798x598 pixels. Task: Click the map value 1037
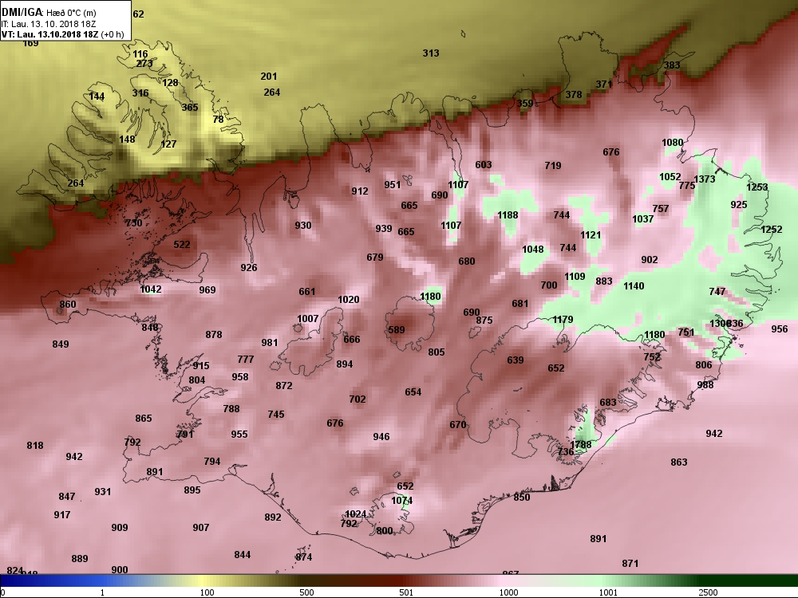[x=642, y=218]
